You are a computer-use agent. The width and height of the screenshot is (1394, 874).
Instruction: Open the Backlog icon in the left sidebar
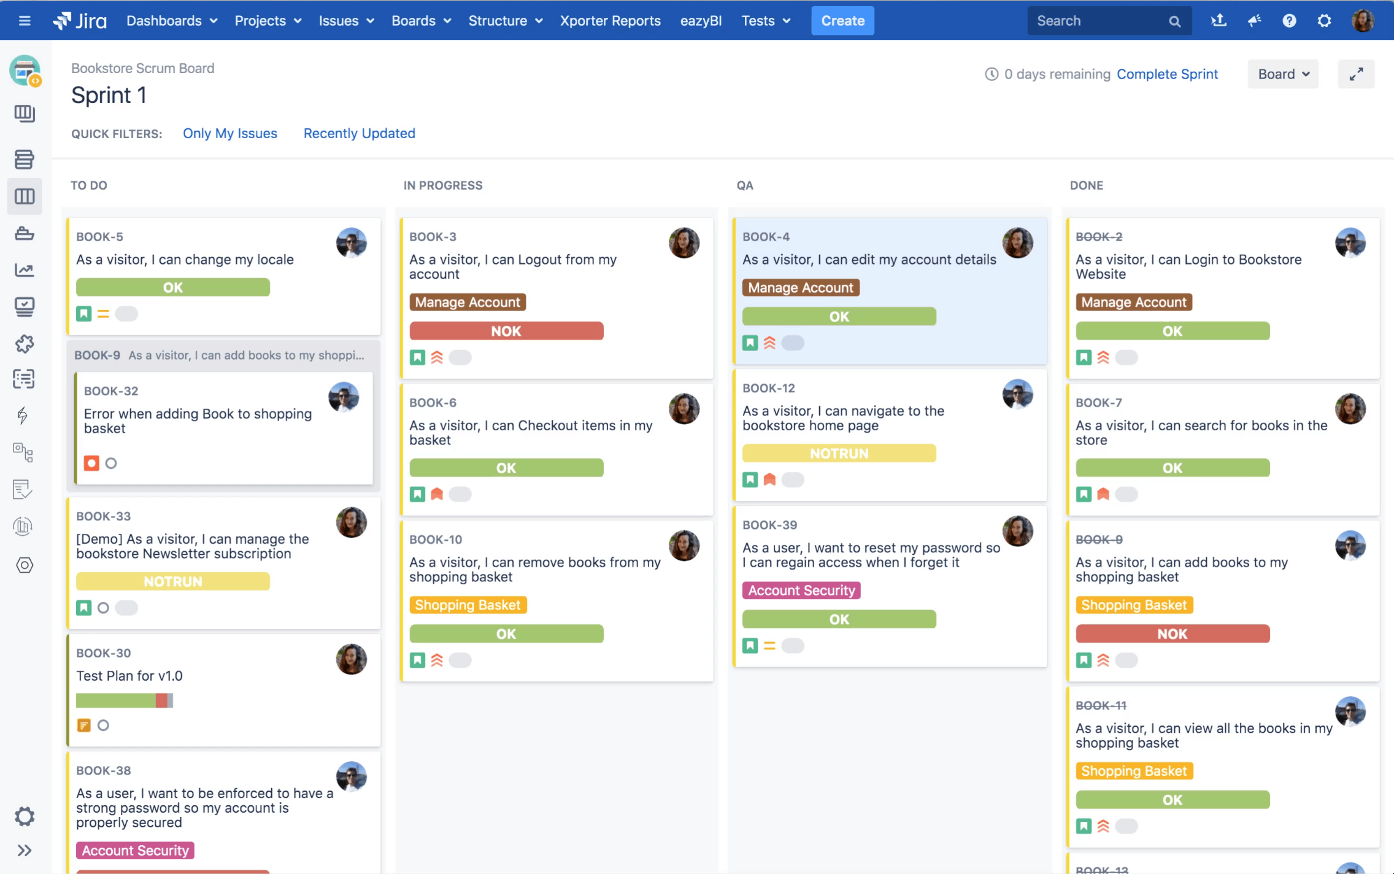[25, 159]
